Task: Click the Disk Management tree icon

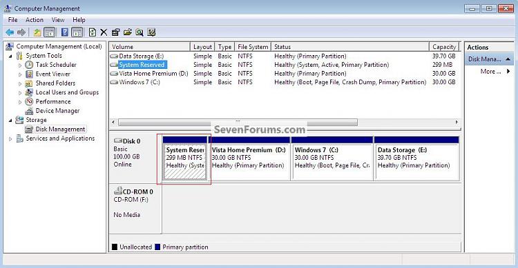Action: click(29, 130)
